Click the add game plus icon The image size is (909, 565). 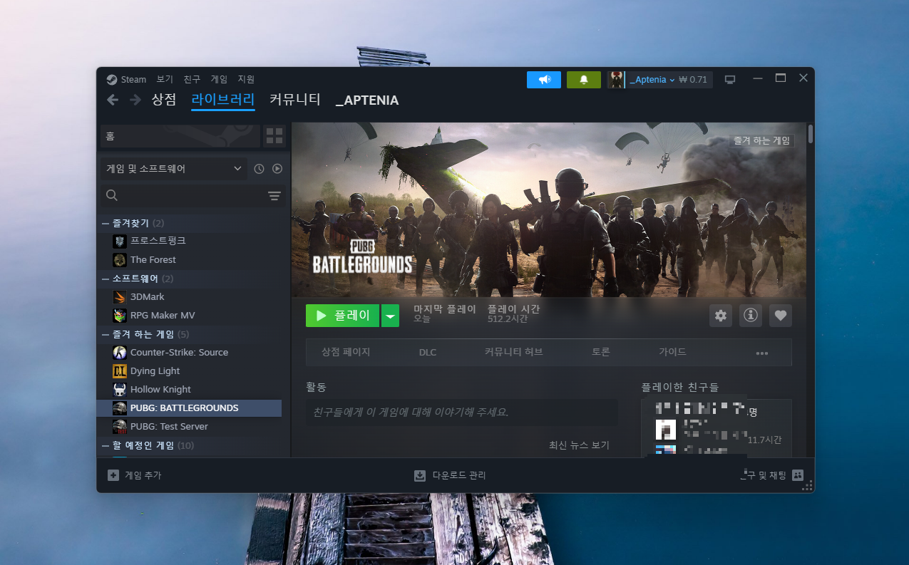[113, 475]
